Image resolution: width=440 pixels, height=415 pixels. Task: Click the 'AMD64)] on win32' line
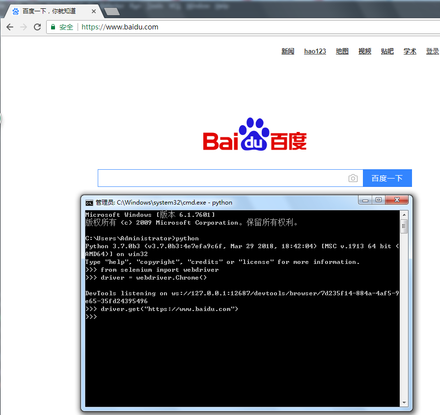coord(116,254)
